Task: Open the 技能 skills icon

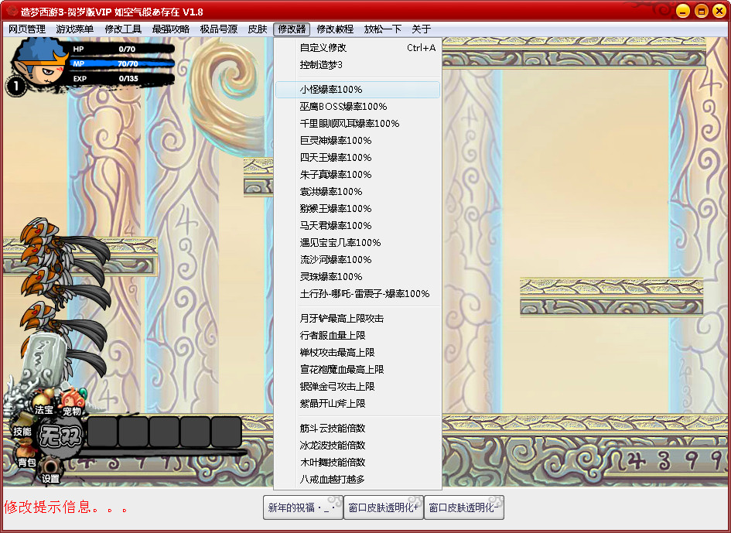Action: [22, 427]
